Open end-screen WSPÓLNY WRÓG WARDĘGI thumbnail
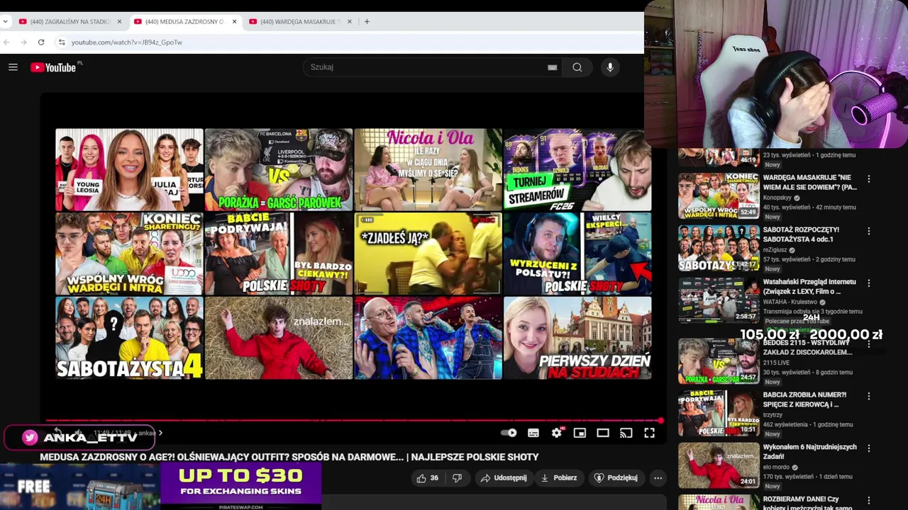The width and height of the screenshot is (908, 510). [129, 254]
